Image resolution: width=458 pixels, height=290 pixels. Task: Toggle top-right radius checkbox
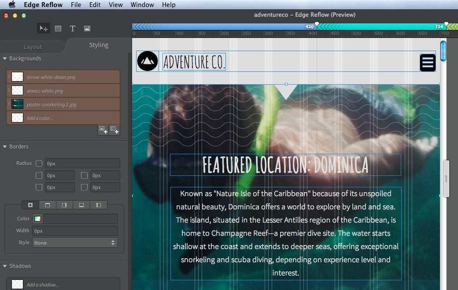84,175
